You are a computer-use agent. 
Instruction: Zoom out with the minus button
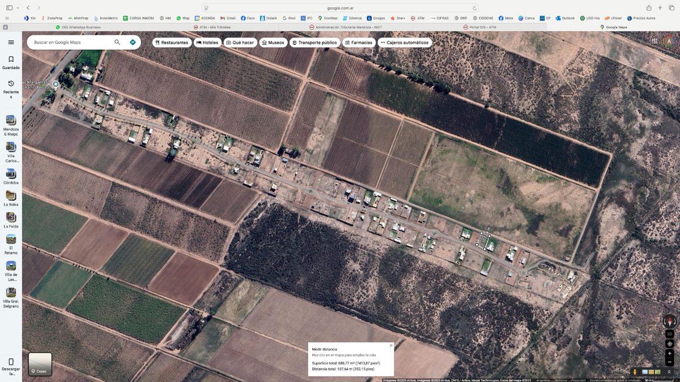coord(670,362)
